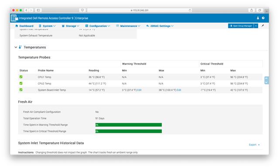Open the Maintenance menu
The height and width of the screenshot is (168, 279).
(128, 26)
